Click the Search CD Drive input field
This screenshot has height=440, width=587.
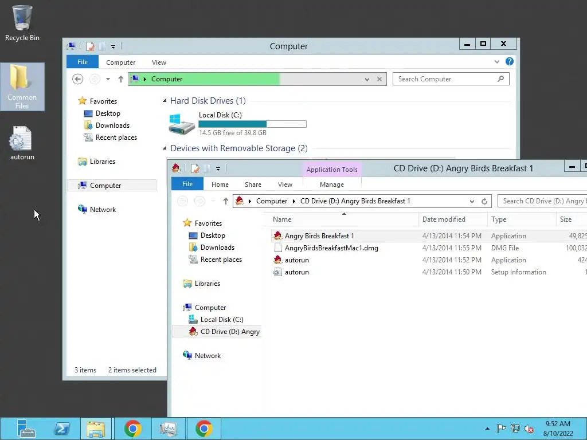pyautogui.click(x=542, y=201)
